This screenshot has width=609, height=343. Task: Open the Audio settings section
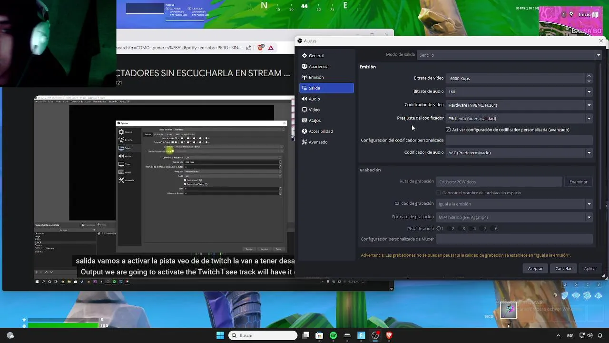coord(326,99)
